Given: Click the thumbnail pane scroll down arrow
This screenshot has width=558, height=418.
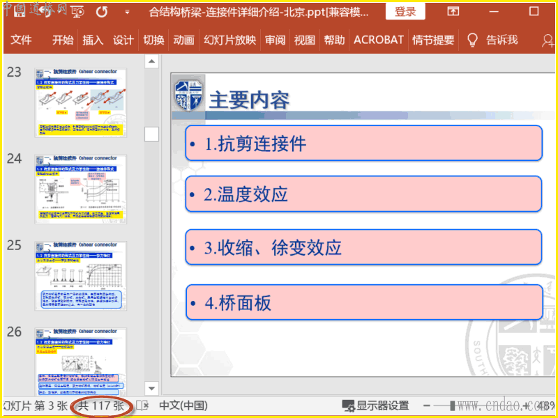Looking at the screenshot, I should pos(151,389).
